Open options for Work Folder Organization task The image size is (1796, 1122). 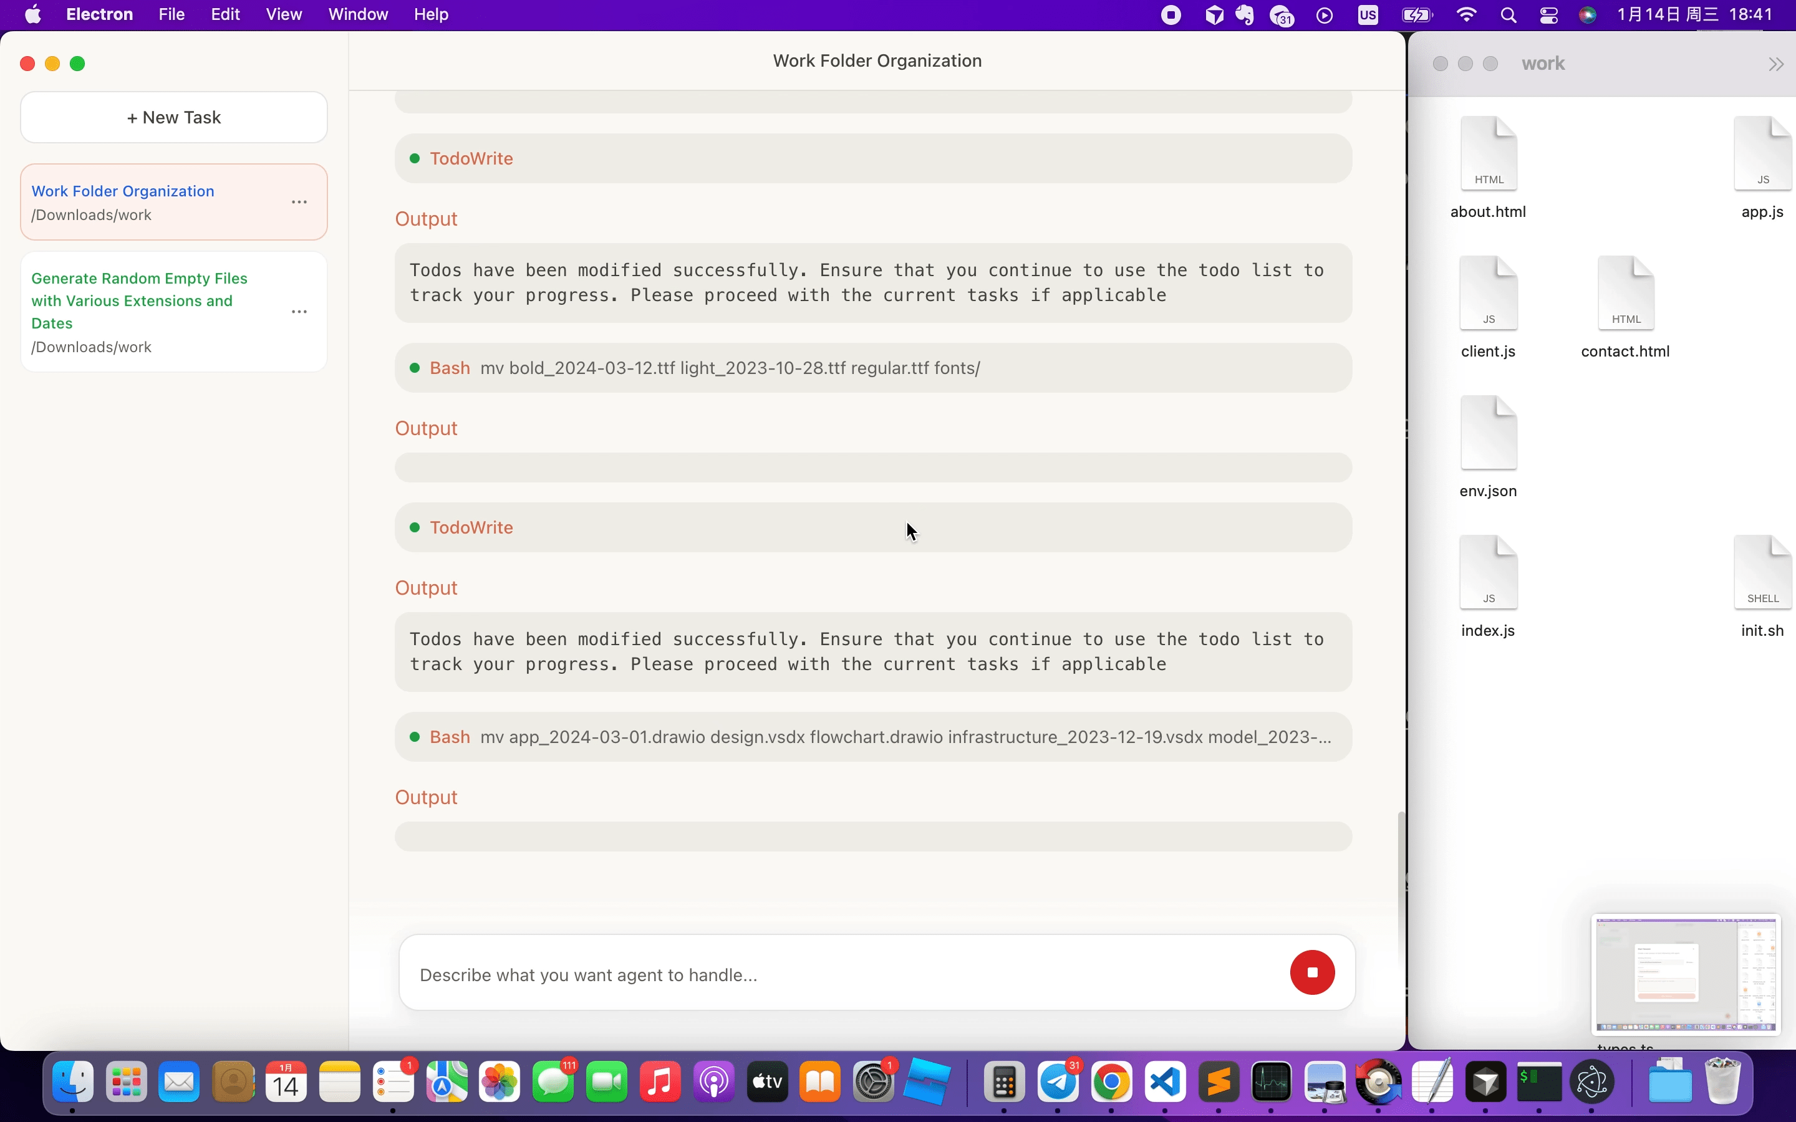coord(299,202)
